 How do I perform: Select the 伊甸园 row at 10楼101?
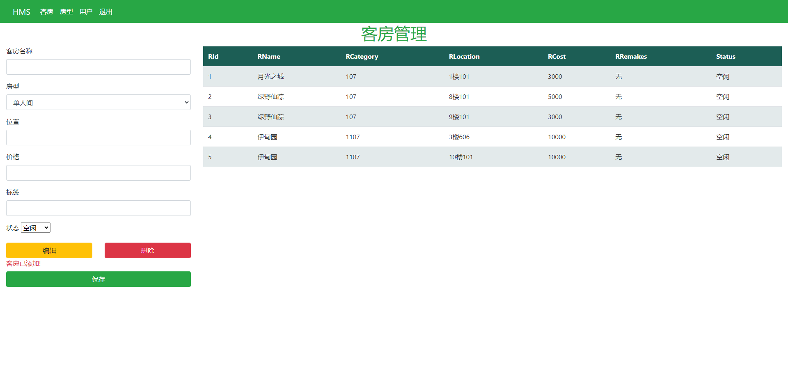(492, 157)
